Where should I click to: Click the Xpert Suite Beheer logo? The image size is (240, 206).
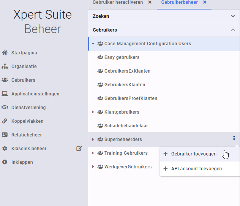coord(43,21)
